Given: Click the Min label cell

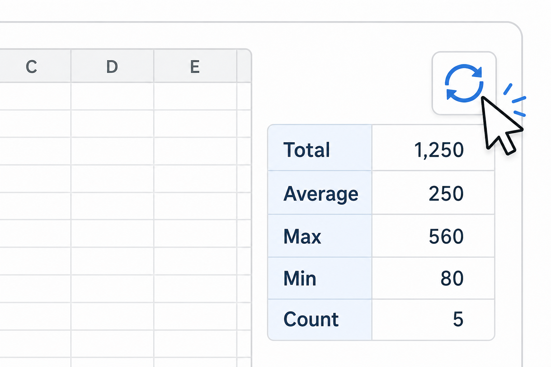Looking at the screenshot, I should click(x=320, y=278).
